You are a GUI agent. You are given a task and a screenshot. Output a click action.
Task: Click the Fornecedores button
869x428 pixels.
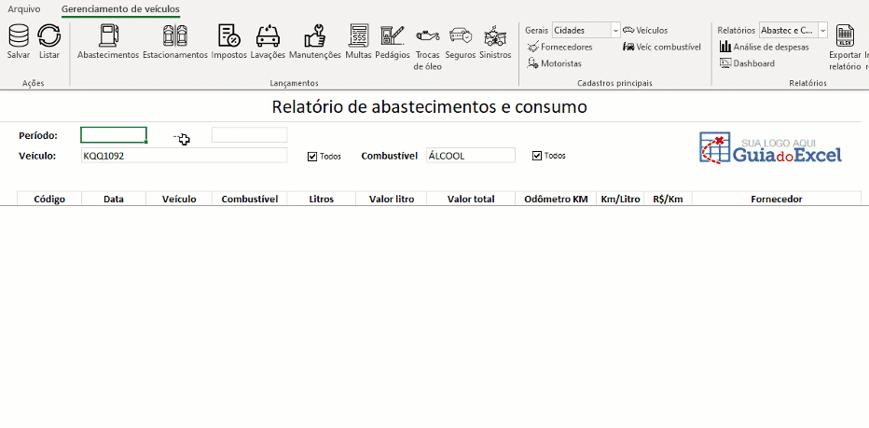(560, 47)
